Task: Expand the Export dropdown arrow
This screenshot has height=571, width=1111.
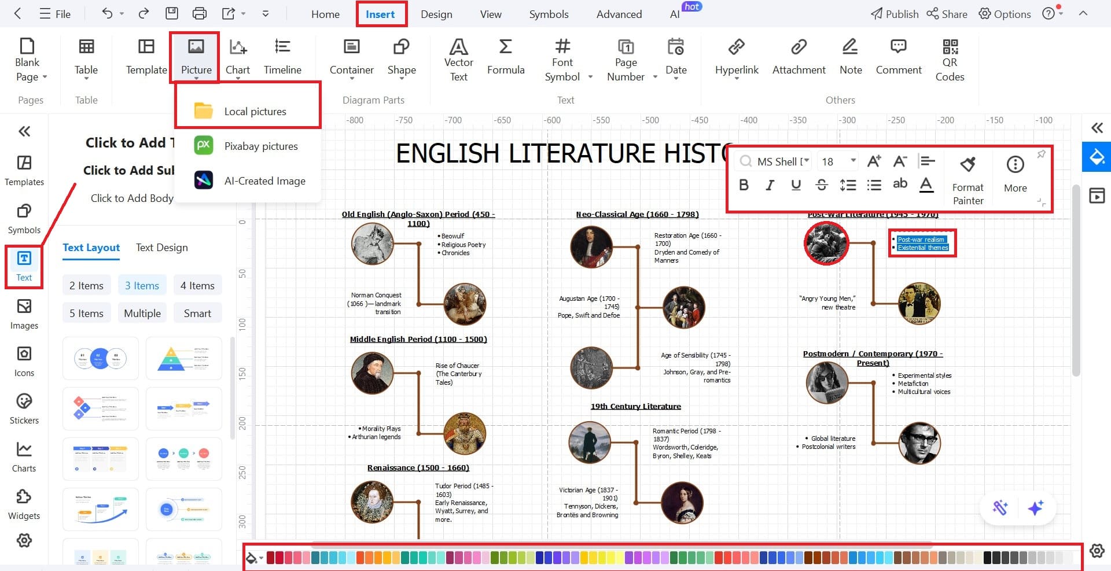Action: tap(243, 13)
